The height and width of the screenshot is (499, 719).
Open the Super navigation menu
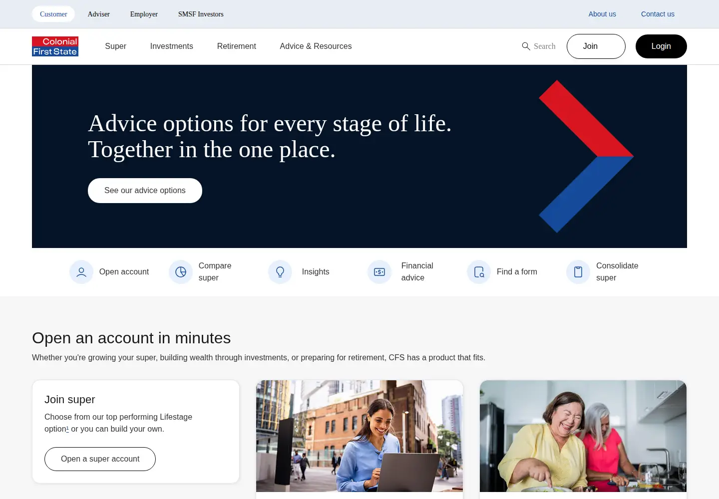coord(115,46)
